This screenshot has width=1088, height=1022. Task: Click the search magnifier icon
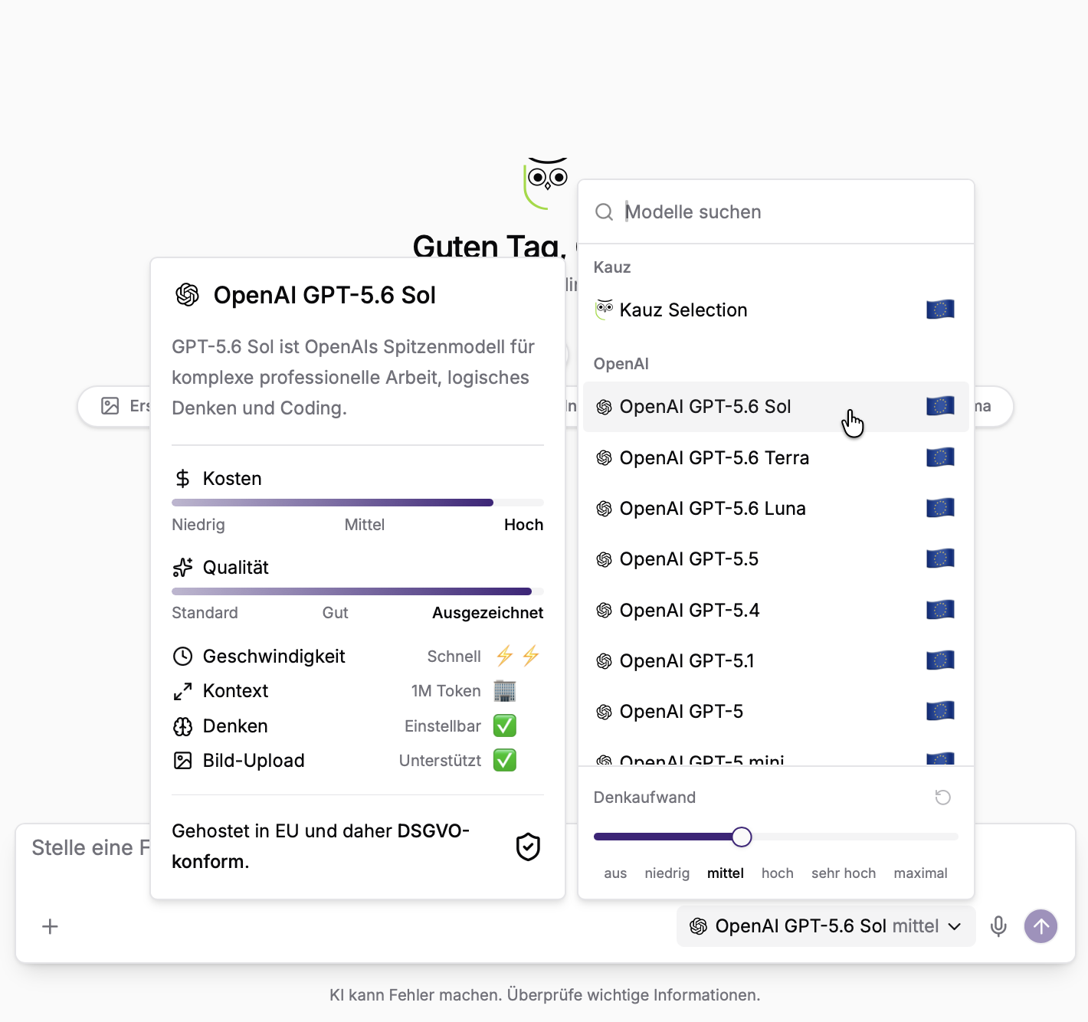605,212
